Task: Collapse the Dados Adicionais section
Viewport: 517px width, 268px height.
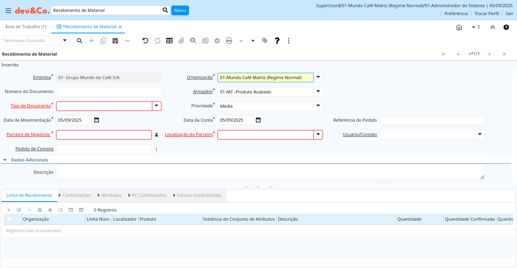Action: [5, 160]
